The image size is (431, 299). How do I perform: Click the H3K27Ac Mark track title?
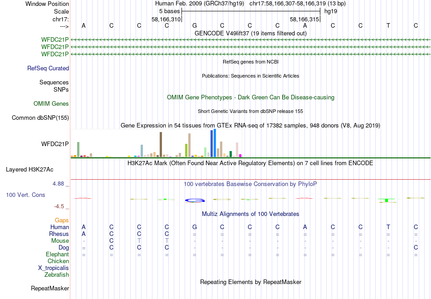pos(250,163)
